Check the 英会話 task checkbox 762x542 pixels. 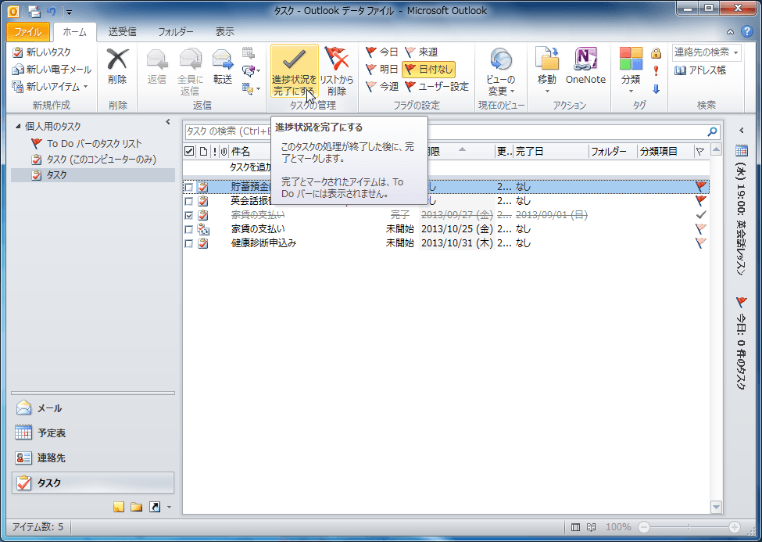[188, 201]
